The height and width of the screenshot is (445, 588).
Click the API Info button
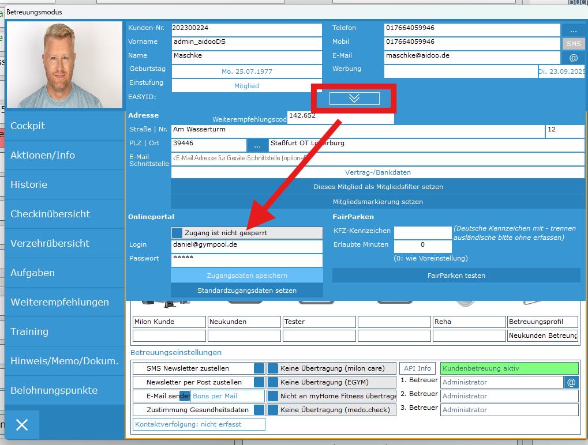(x=417, y=368)
